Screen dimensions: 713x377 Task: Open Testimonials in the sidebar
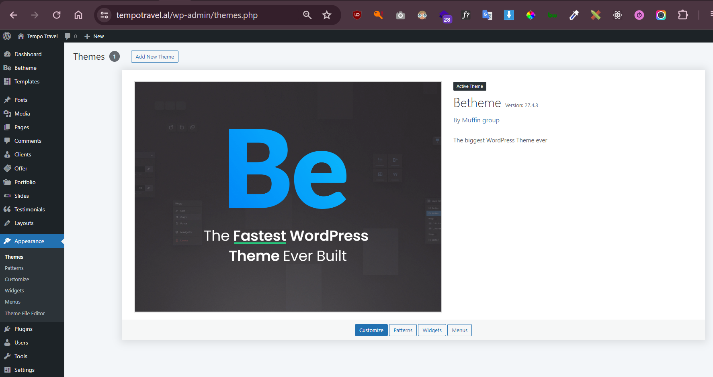tap(32, 209)
